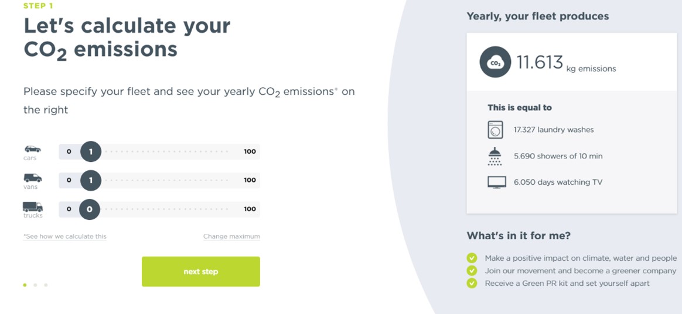Select the vans slider handle showing 1
Viewport: 682px width, 314px height.
click(90, 180)
